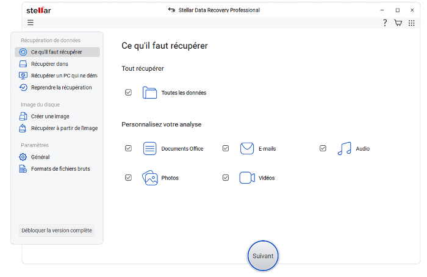Click the Photos pictures icon
Viewport: 427px width, 277px height.
pos(150,178)
